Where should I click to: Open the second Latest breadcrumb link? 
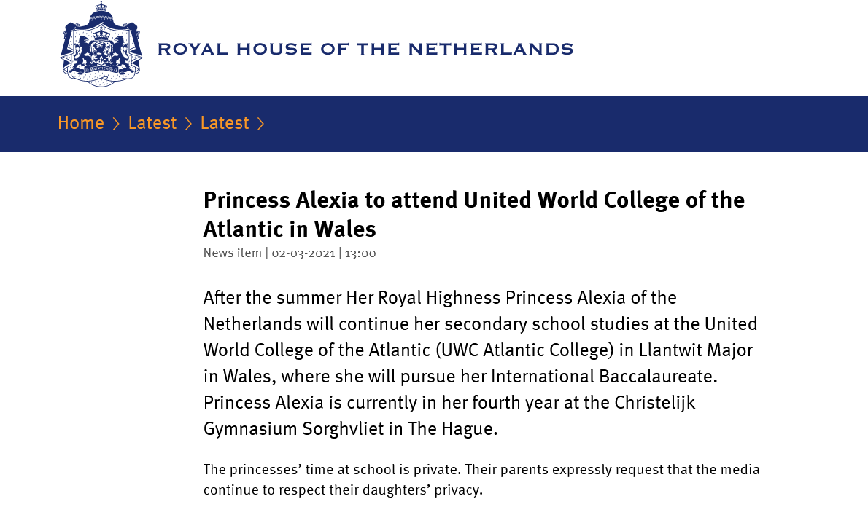[225, 123]
